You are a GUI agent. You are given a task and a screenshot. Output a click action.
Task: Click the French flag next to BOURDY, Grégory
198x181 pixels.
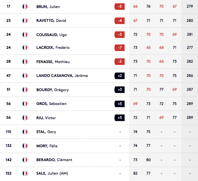coord(25,90)
